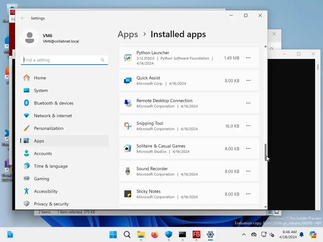Go back with the Settings back arrow
Image resolution: width=323 pixels, height=242 pixels.
coord(23,18)
